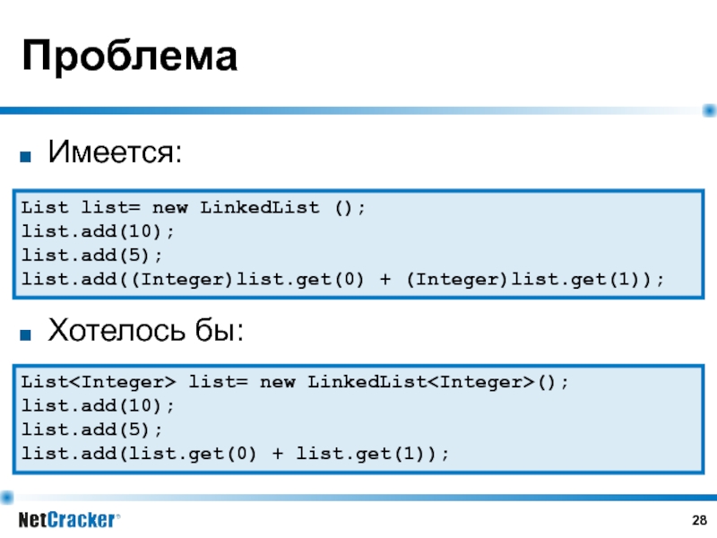
Task: Click the Хотелось бы: heading text
Action: pos(146,330)
